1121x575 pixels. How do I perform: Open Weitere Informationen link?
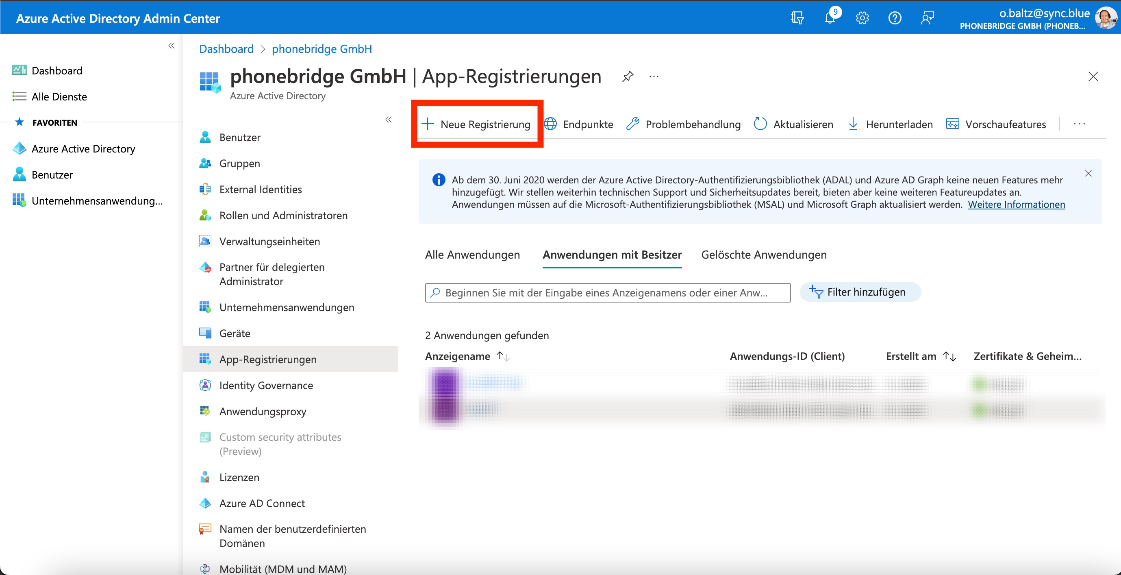tap(1016, 205)
